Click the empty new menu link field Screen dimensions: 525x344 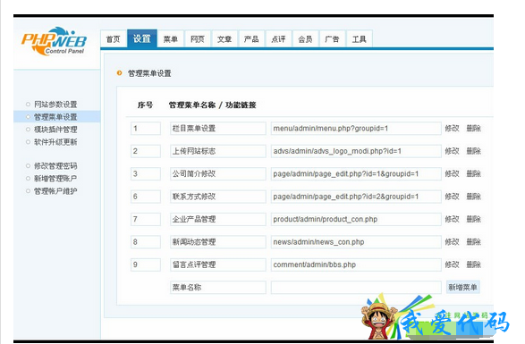point(356,288)
